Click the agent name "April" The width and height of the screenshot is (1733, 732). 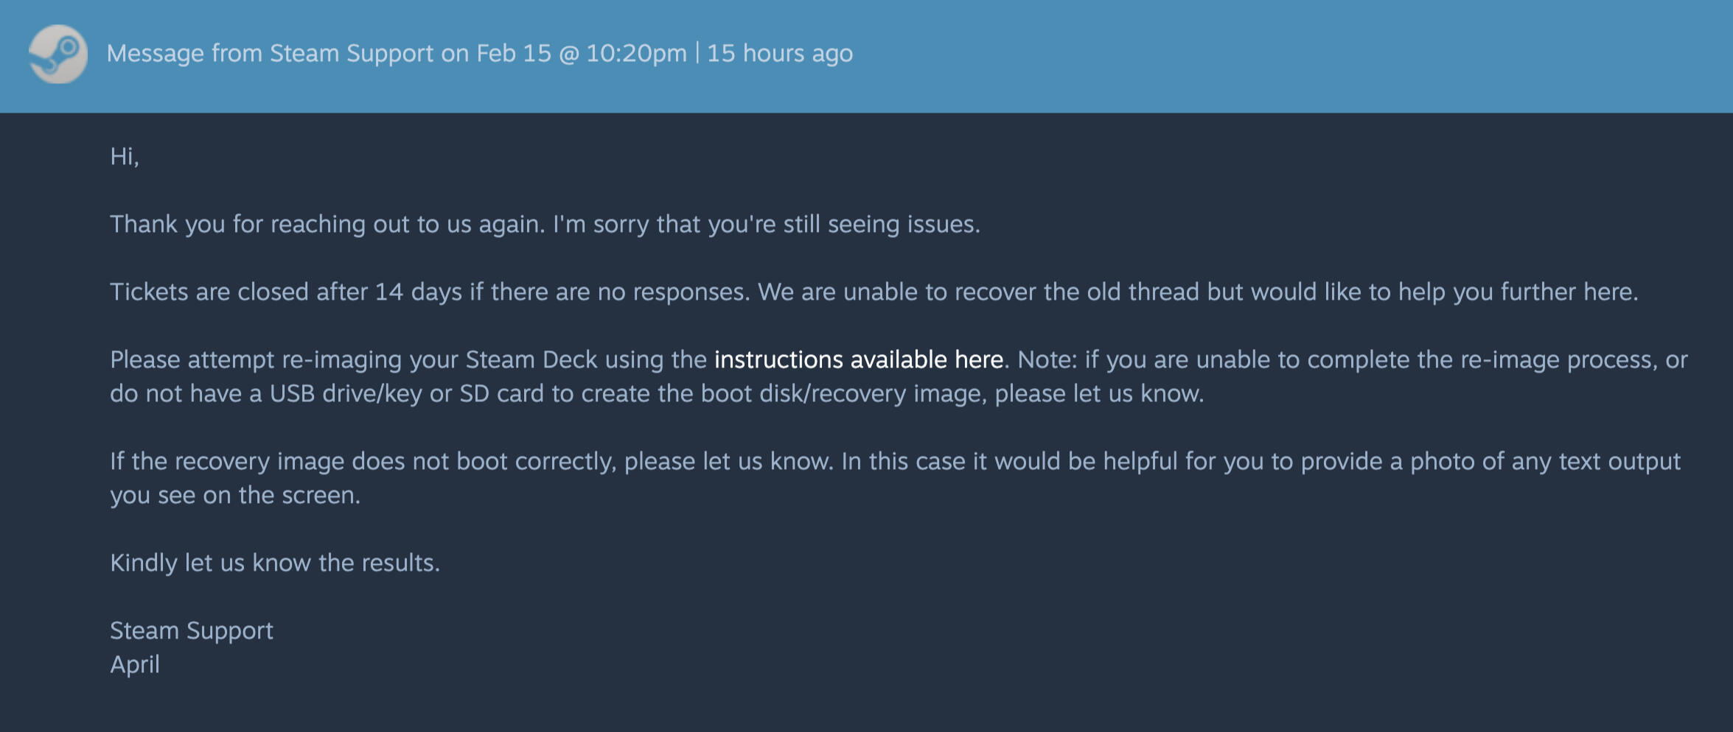135,664
